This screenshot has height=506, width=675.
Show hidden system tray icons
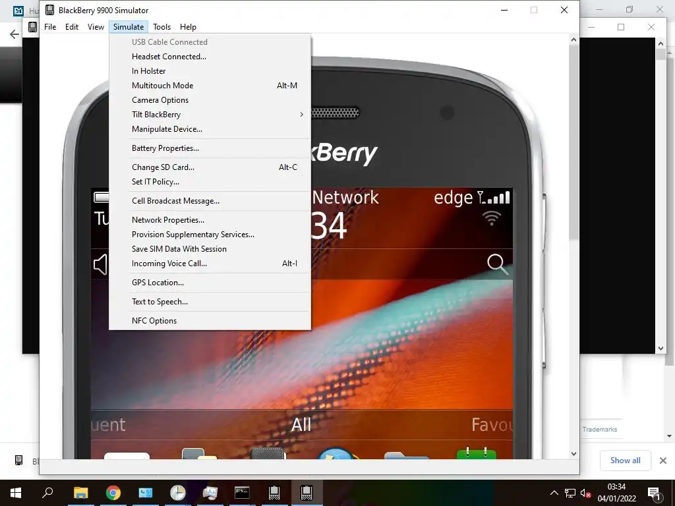pos(554,493)
